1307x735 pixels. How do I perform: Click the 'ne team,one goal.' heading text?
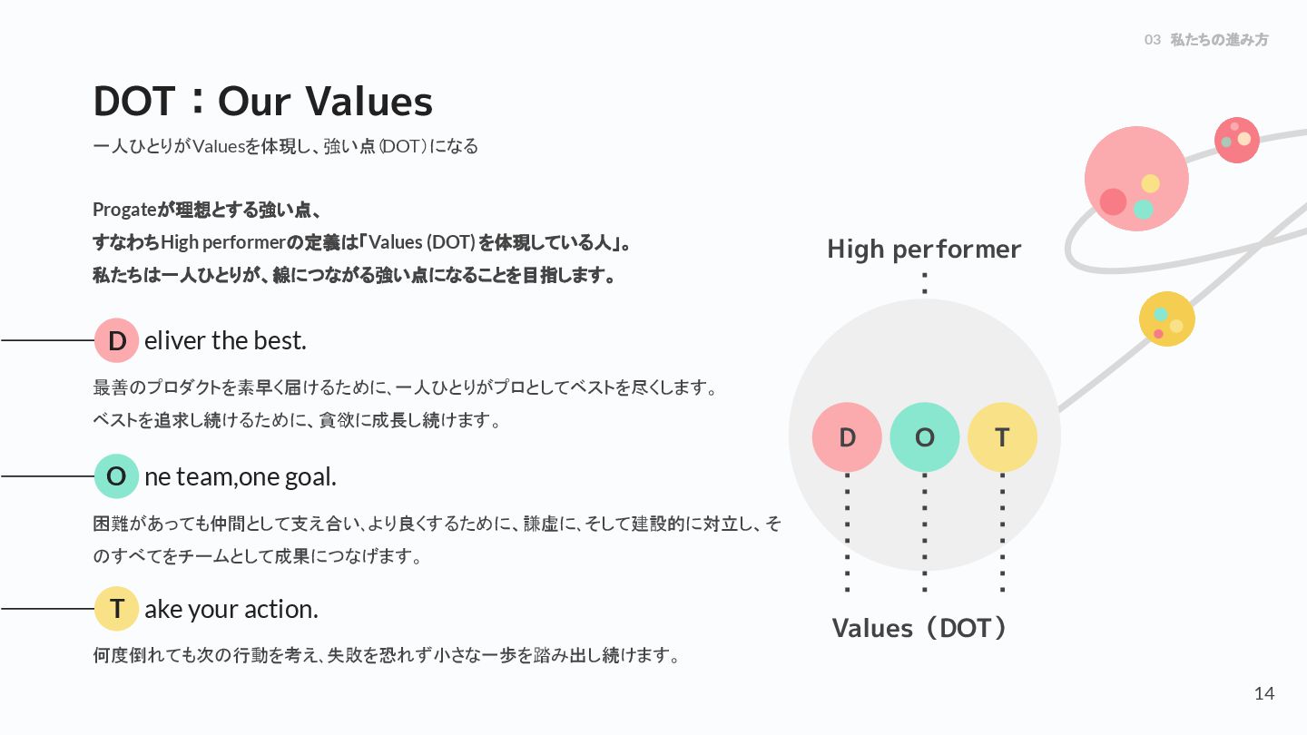(x=241, y=475)
